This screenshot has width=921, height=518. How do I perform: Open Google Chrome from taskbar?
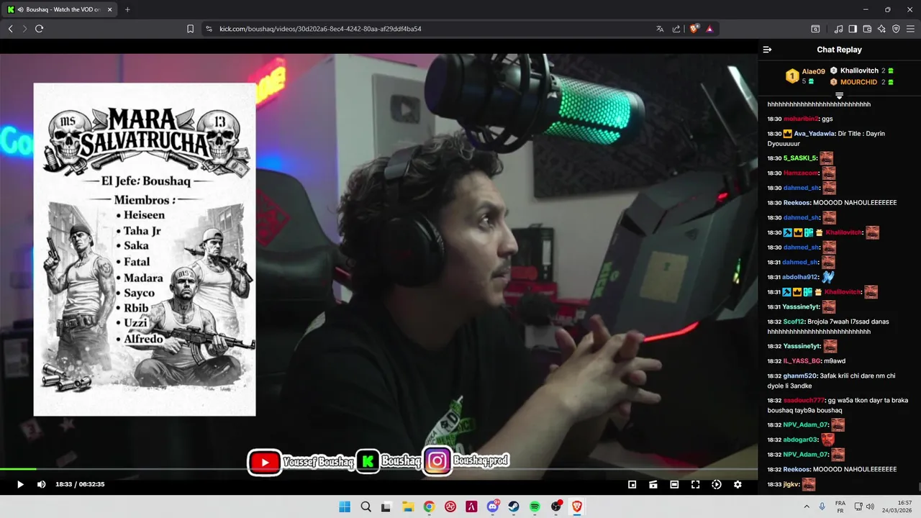click(429, 506)
